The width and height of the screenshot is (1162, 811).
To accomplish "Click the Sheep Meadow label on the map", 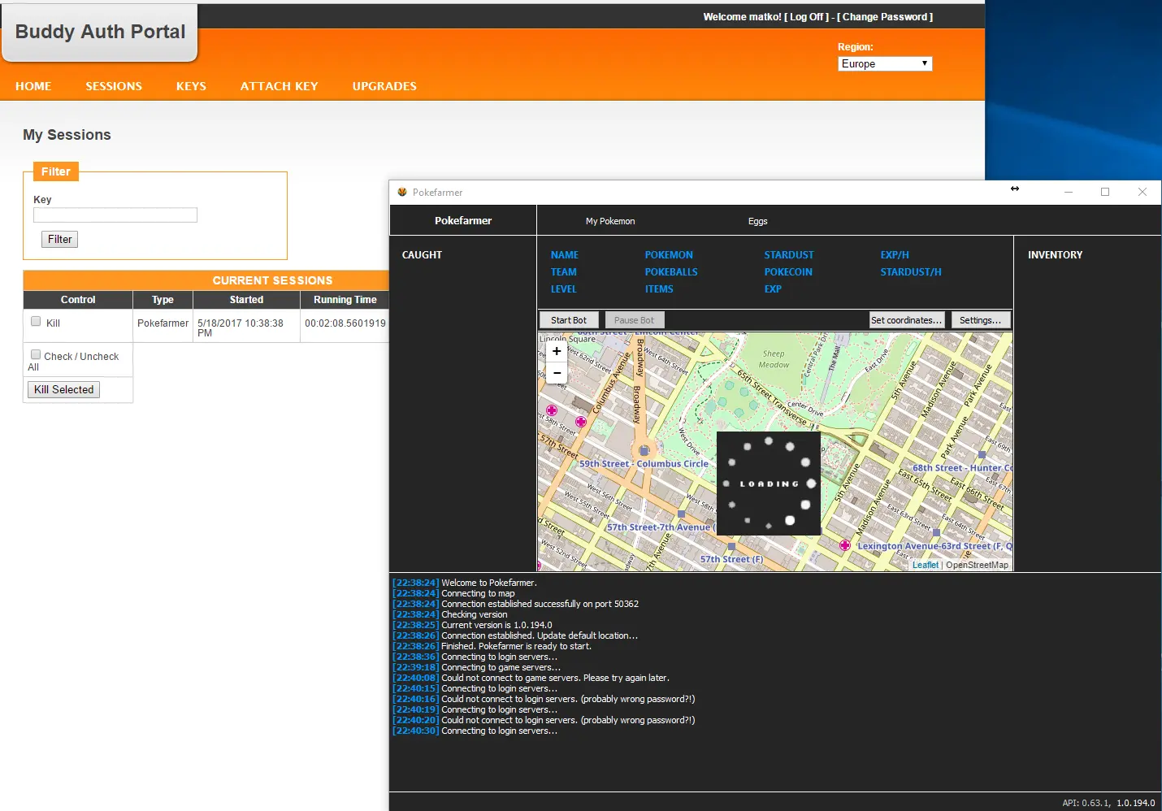I will (774, 359).
